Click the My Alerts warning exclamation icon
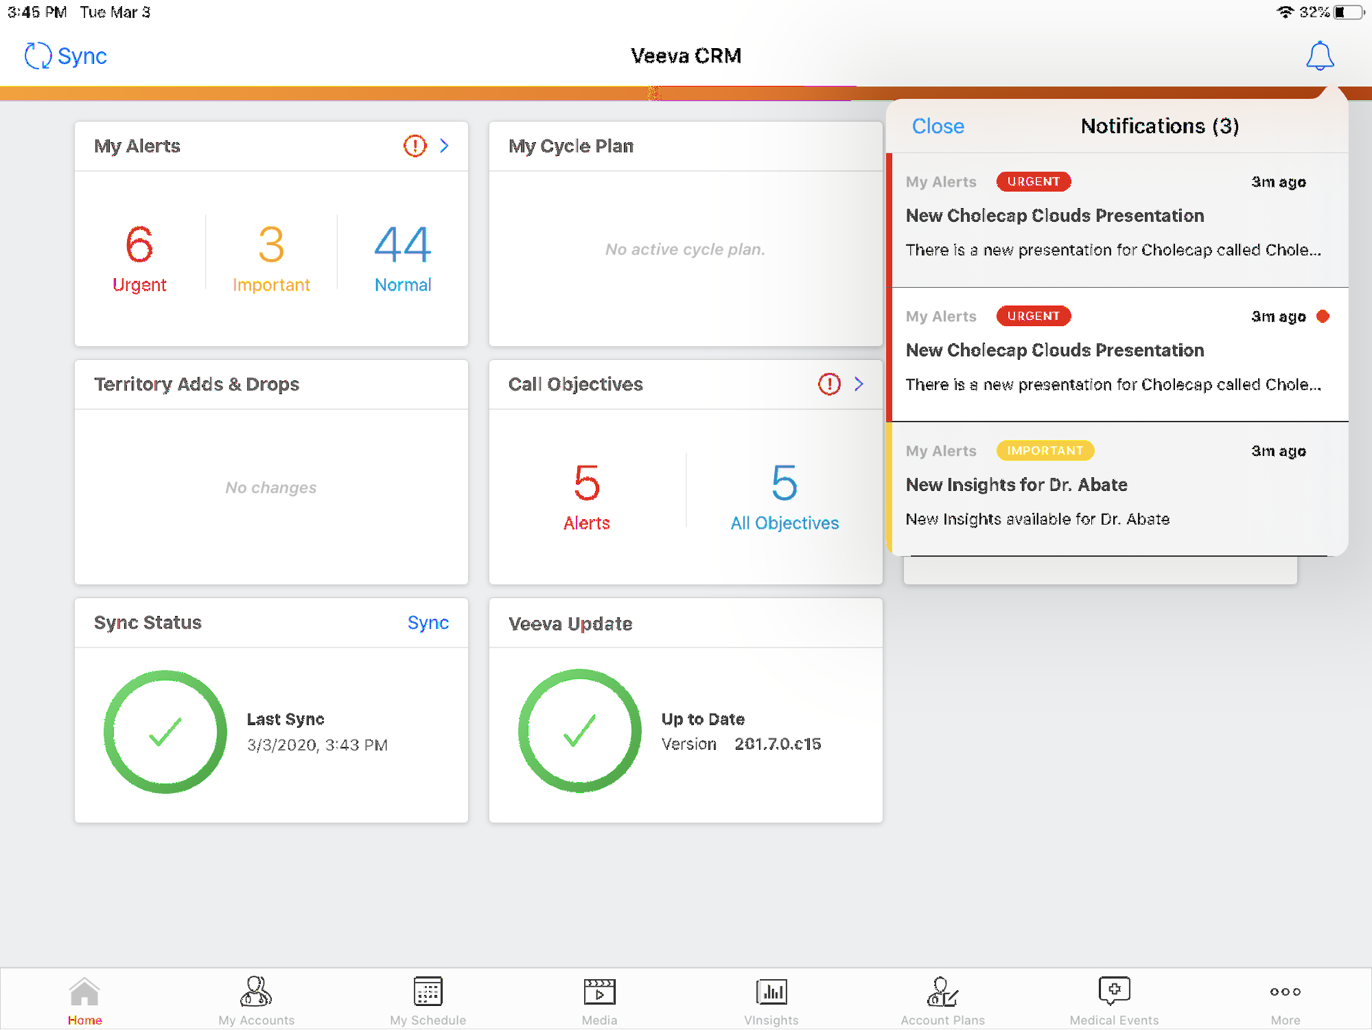The width and height of the screenshot is (1372, 1030). pyautogui.click(x=415, y=146)
